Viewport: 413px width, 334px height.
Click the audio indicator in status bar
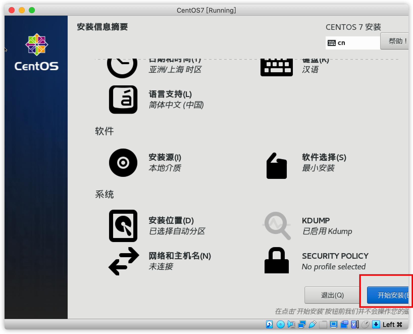(291, 324)
